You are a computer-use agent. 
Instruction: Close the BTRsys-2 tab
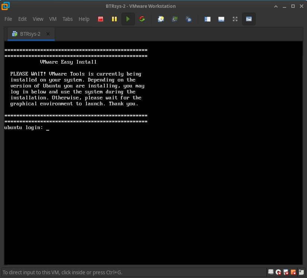click(x=48, y=34)
